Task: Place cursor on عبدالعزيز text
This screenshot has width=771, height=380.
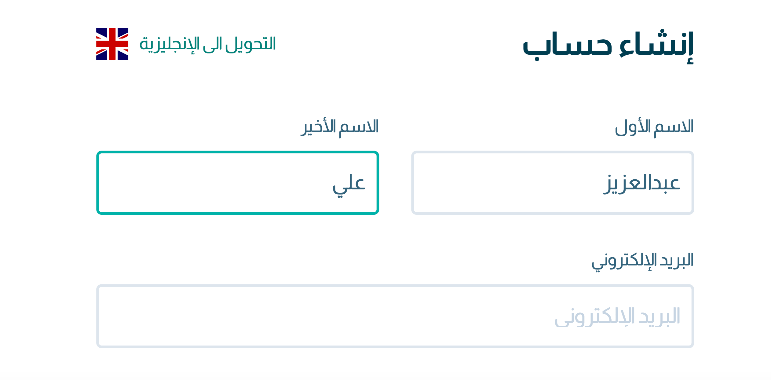Action: [x=641, y=184]
